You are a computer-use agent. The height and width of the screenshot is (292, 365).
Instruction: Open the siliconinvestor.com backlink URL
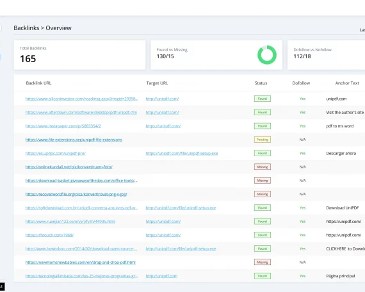click(82, 99)
